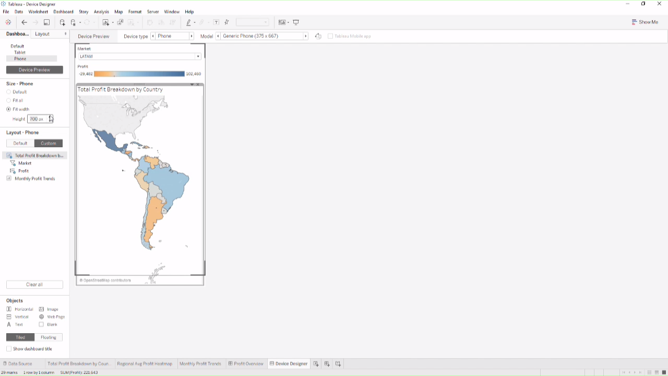Select the Default size radio button
This screenshot has height=376, width=668.
pyautogui.click(x=9, y=92)
